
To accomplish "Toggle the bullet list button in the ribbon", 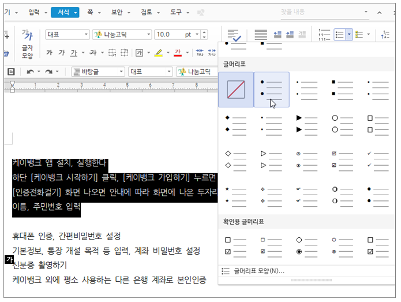I will click(340, 35).
